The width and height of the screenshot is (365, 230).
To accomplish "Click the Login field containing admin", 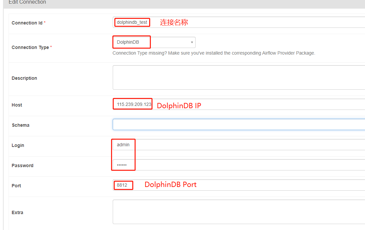I will pos(239,145).
